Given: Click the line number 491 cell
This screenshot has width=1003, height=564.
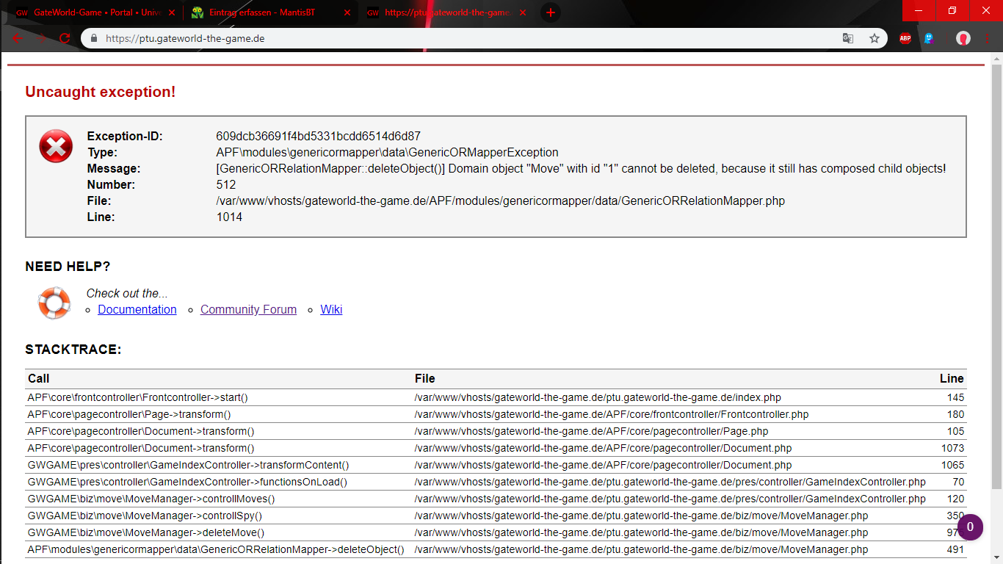Looking at the screenshot, I should 955,549.
